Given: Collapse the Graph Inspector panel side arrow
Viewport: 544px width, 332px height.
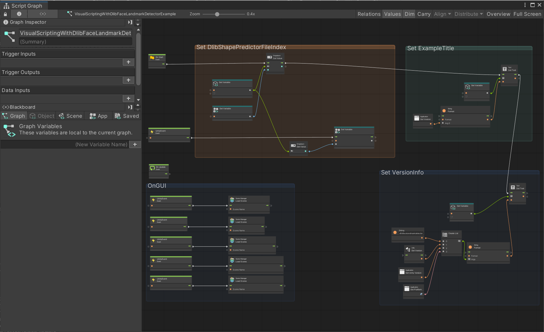Looking at the screenshot, I should [130, 22].
